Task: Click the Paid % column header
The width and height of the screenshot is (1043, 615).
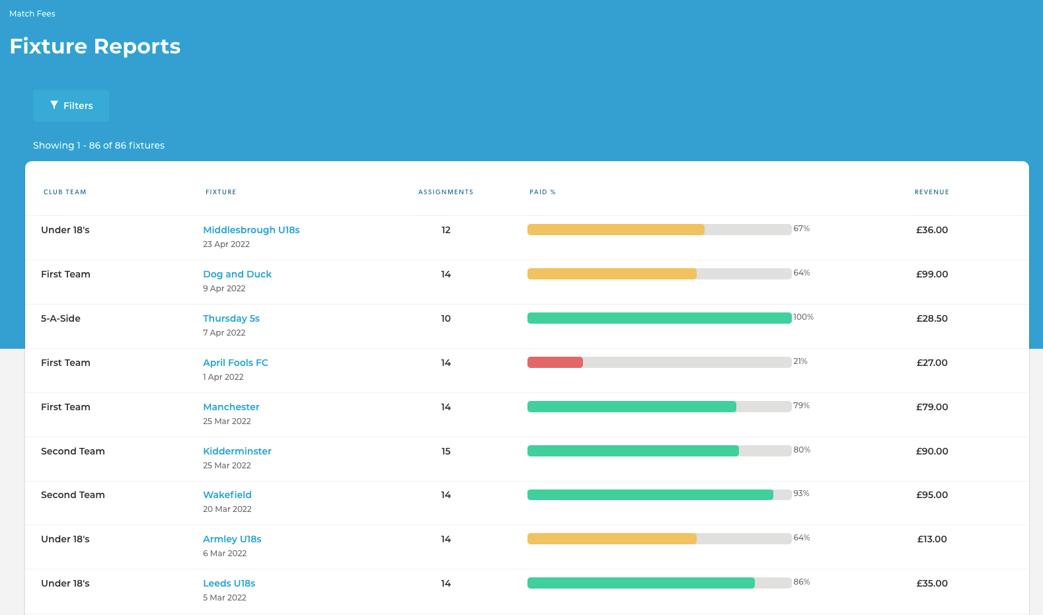Action: pyautogui.click(x=543, y=192)
